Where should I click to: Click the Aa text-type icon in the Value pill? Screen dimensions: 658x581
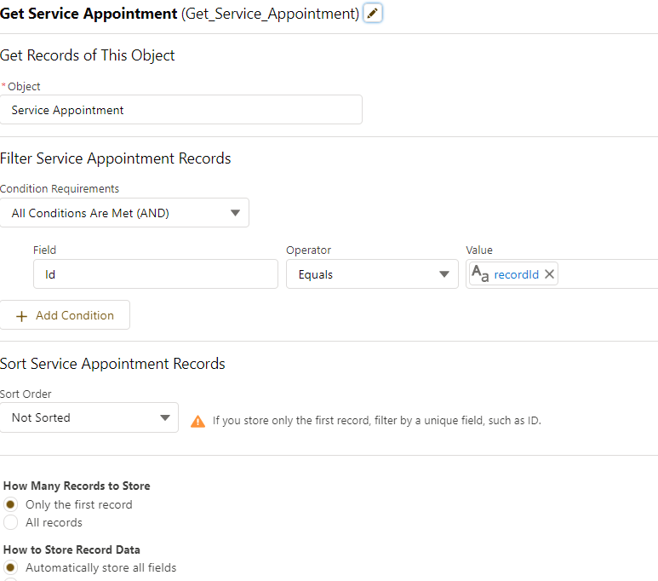click(x=480, y=273)
